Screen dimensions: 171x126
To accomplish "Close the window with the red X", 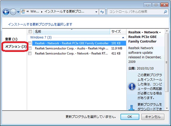I will 165,5.
